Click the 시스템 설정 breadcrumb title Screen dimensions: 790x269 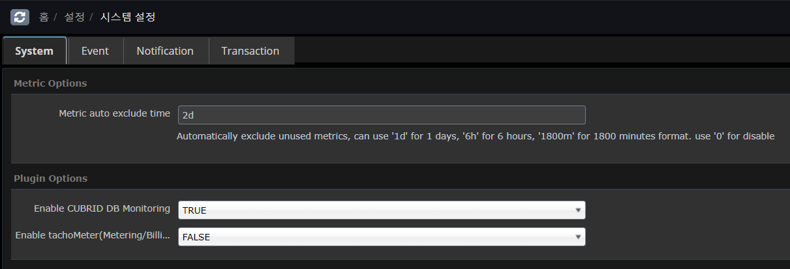click(128, 17)
